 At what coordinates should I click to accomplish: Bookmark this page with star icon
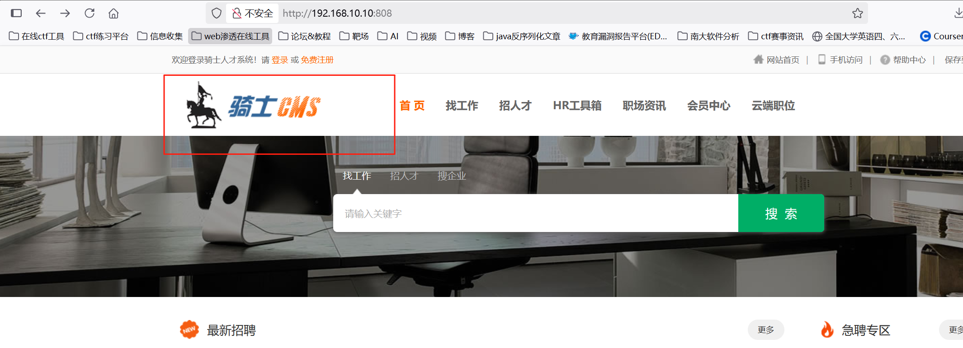click(857, 13)
